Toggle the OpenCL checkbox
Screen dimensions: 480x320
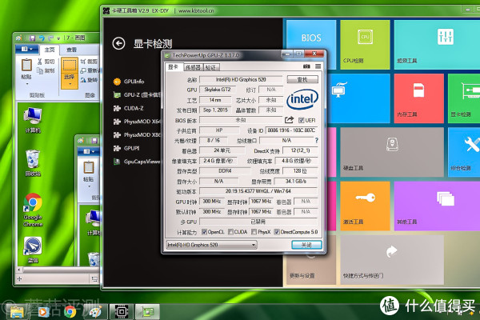[204, 232]
